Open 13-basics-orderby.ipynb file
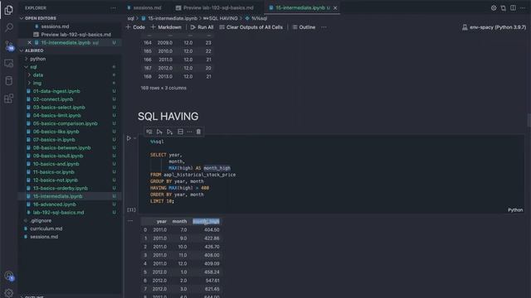 (x=61, y=188)
